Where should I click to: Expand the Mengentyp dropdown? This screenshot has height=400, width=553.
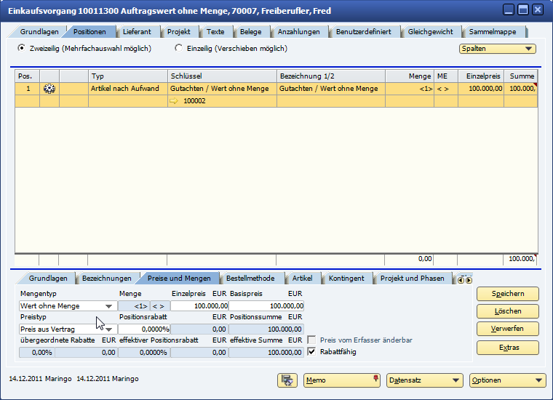coord(108,306)
